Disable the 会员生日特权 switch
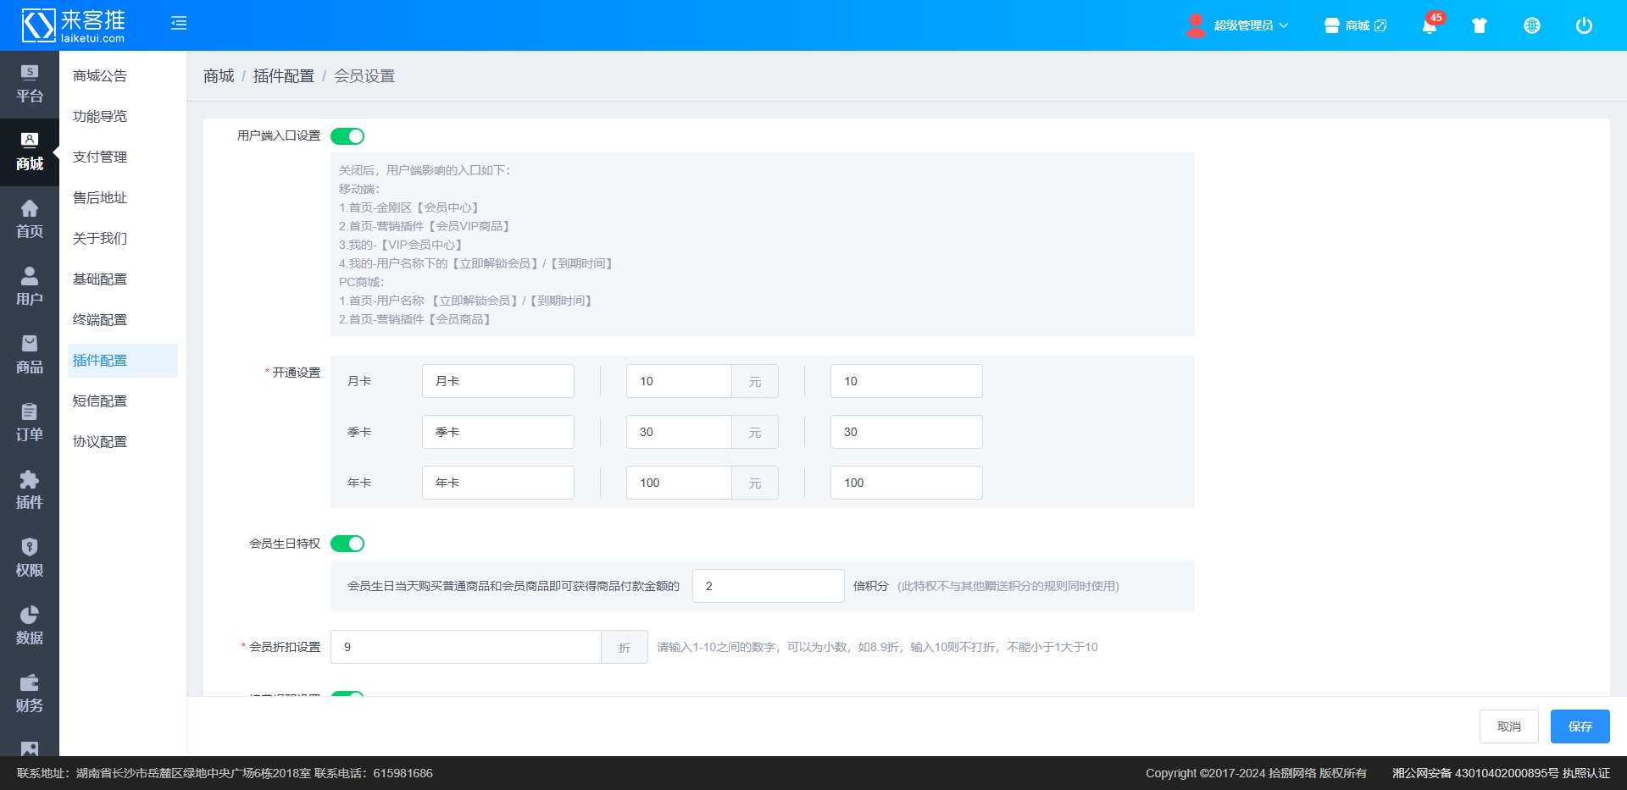Screen dimensions: 1627x790 tap(347, 544)
